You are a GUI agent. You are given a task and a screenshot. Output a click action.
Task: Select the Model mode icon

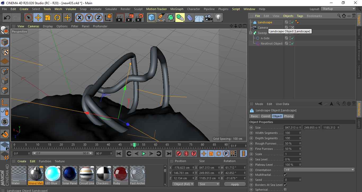5,42
